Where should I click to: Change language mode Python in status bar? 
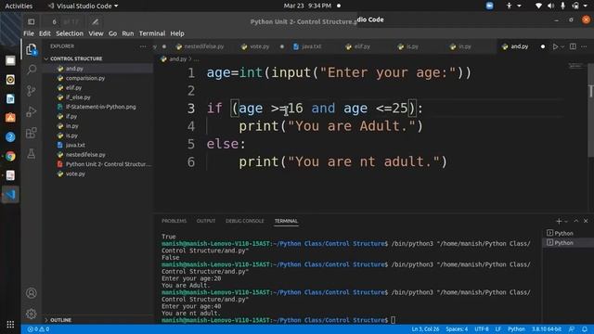(516, 329)
